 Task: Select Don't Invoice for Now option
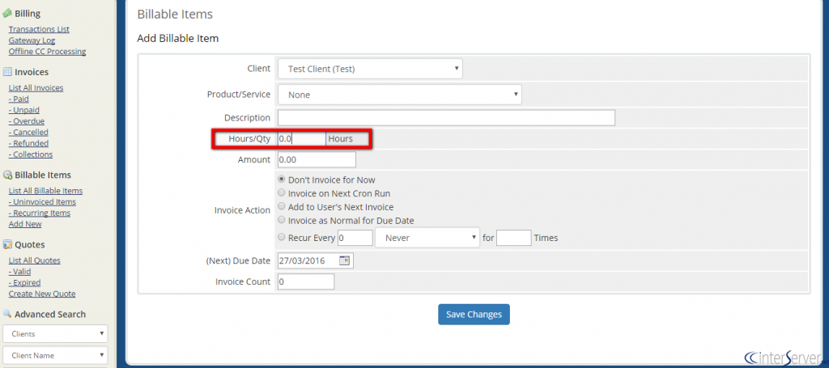click(281, 180)
